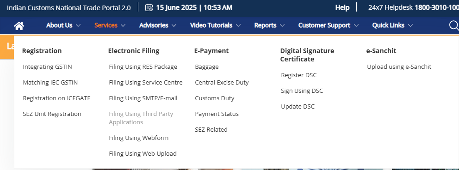Click the Electronic Filing heading
459x170 pixels.
pyautogui.click(x=134, y=51)
